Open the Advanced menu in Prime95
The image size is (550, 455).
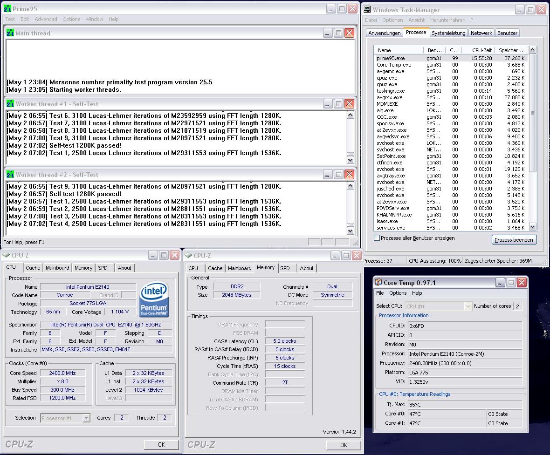point(46,19)
